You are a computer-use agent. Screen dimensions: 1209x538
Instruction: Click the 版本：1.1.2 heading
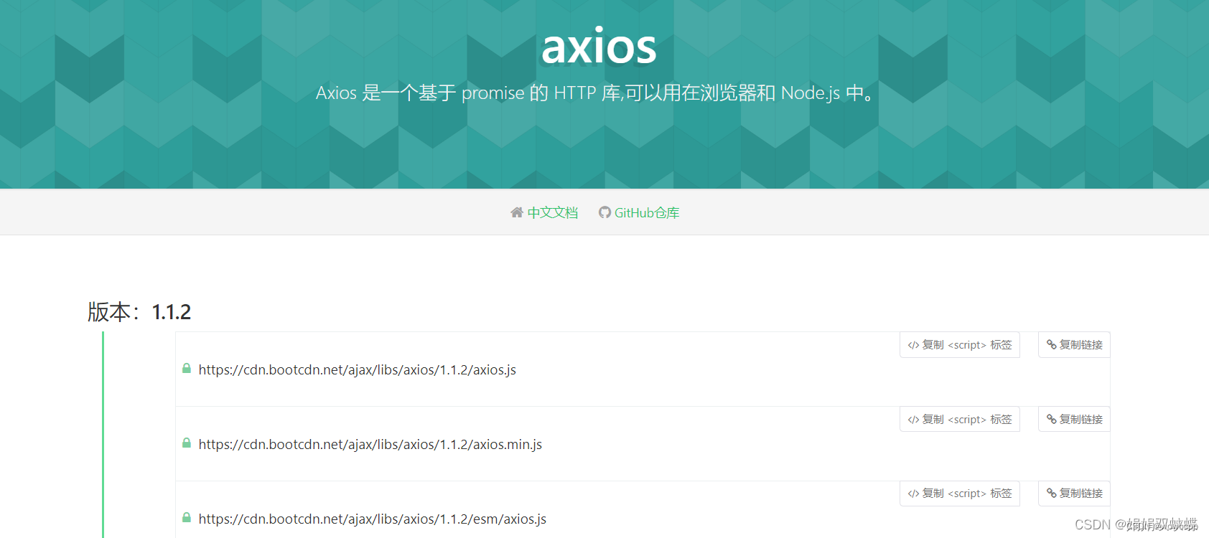(x=139, y=312)
